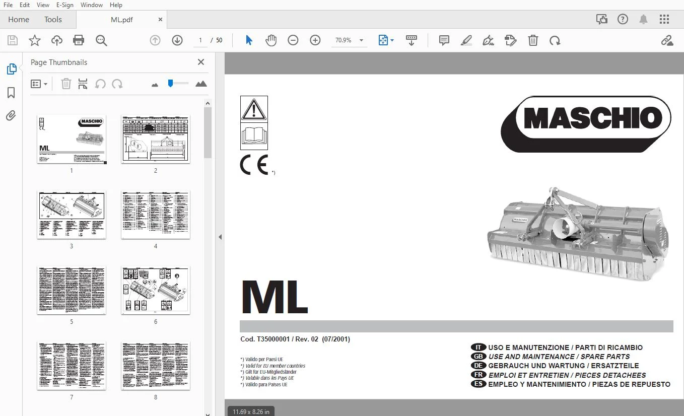Image resolution: width=684 pixels, height=416 pixels.
Task: Go to the previous page arrow
Action: pos(155,40)
